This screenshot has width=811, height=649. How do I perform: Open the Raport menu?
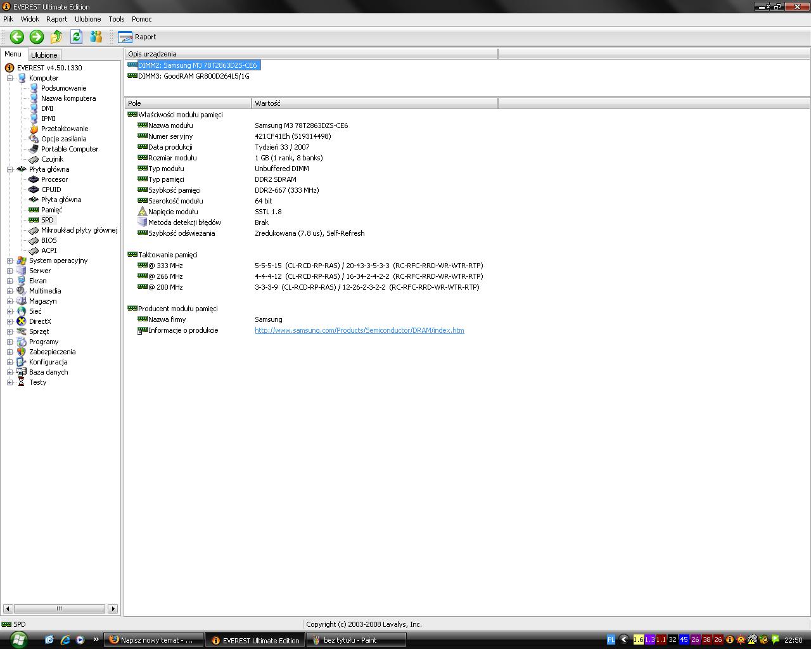click(x=56, y=19)
